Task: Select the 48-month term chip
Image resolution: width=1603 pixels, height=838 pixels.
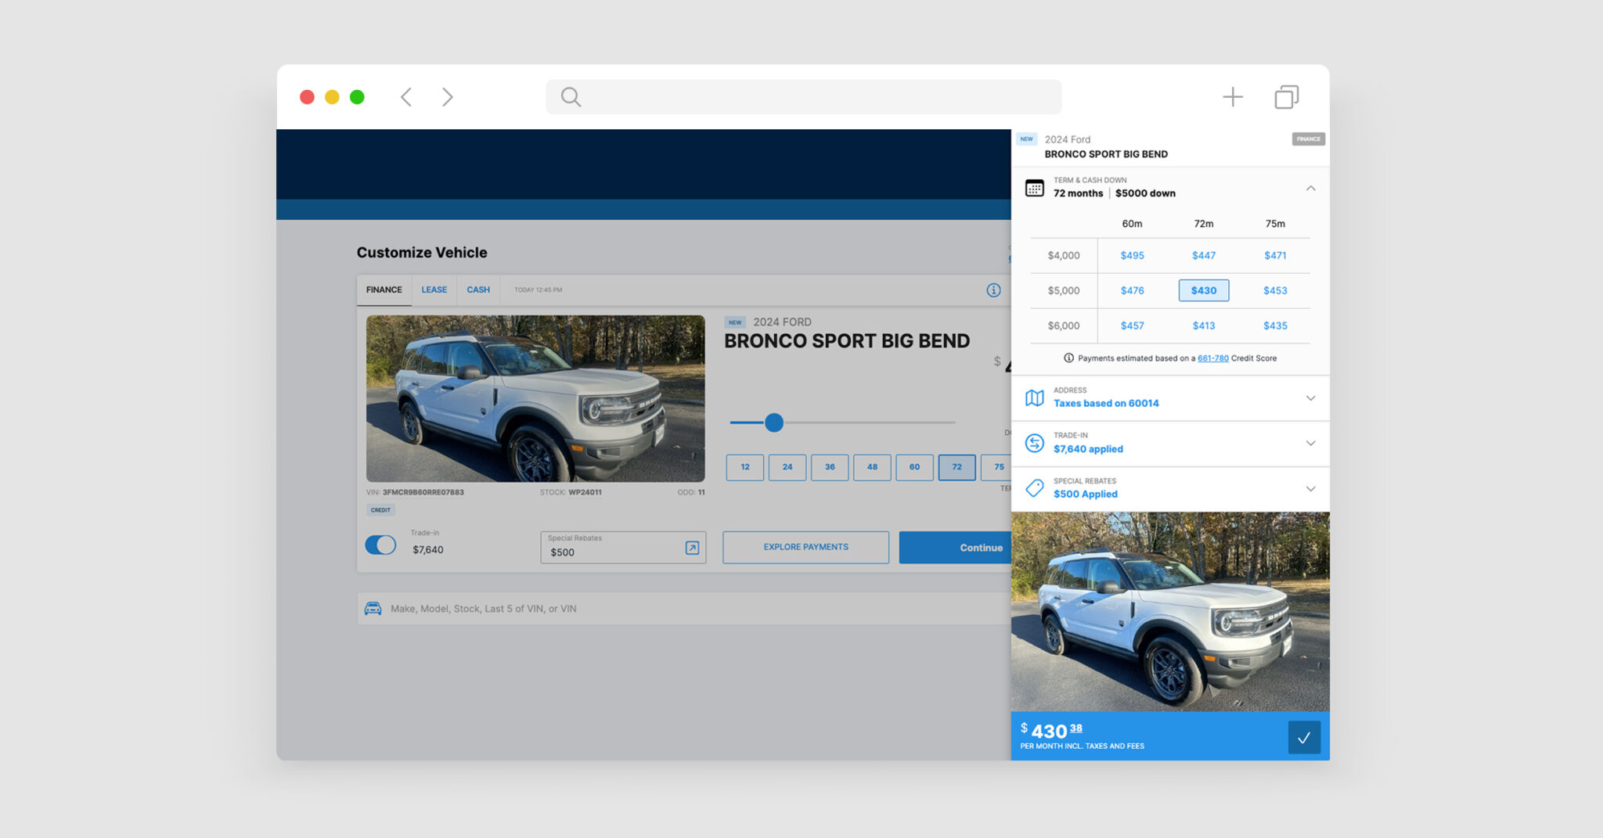Action: (872, 467)
